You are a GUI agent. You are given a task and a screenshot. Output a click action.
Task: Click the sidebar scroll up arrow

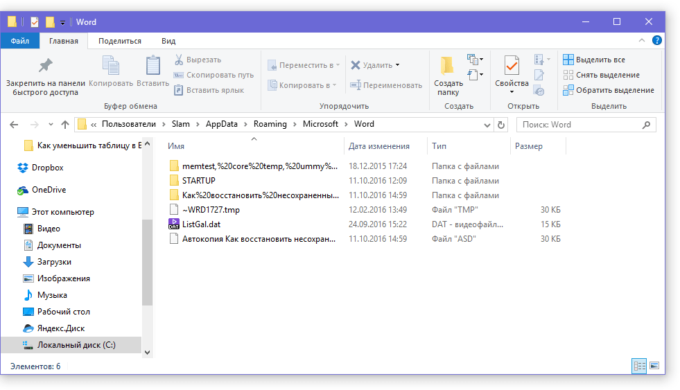coord(147,143)
